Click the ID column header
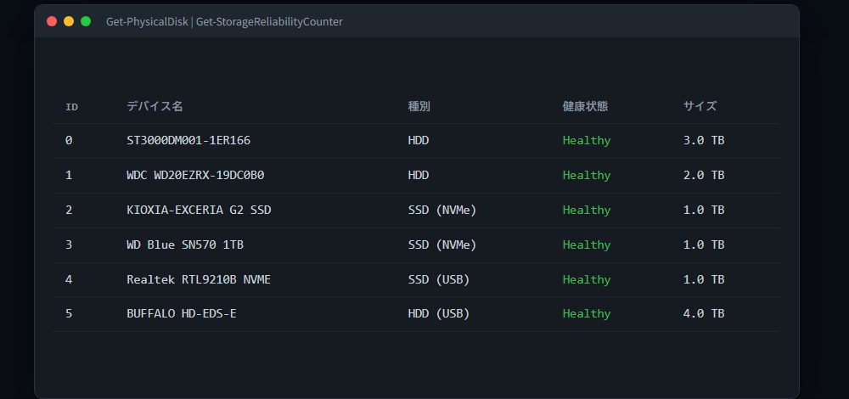The width and height of the screenshot is (849, 399). [x=71, y=107]
